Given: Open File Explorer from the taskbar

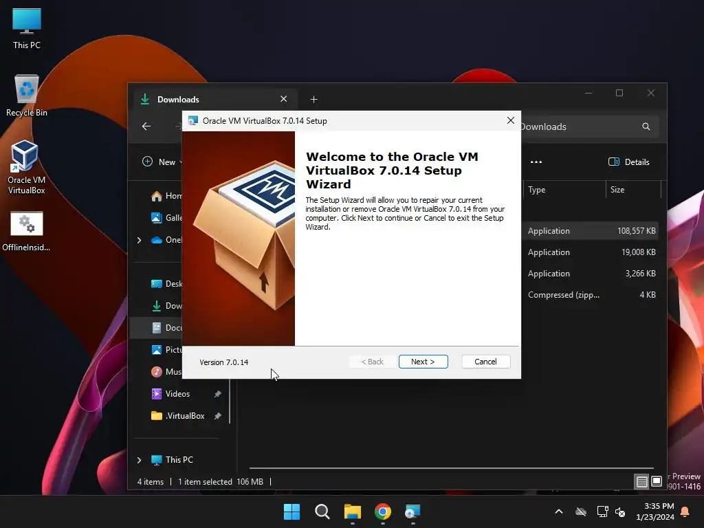Looking at the screenshot, I should tap(353, 511).
